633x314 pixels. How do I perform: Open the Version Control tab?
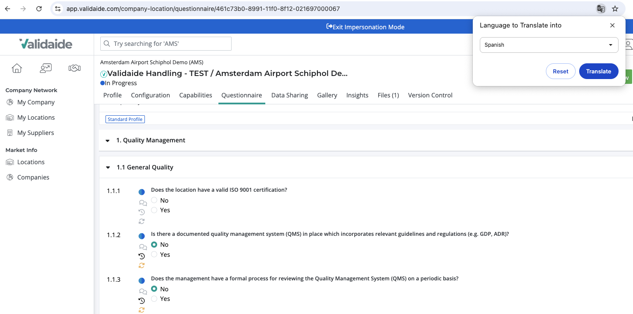[x=430, y=95]
